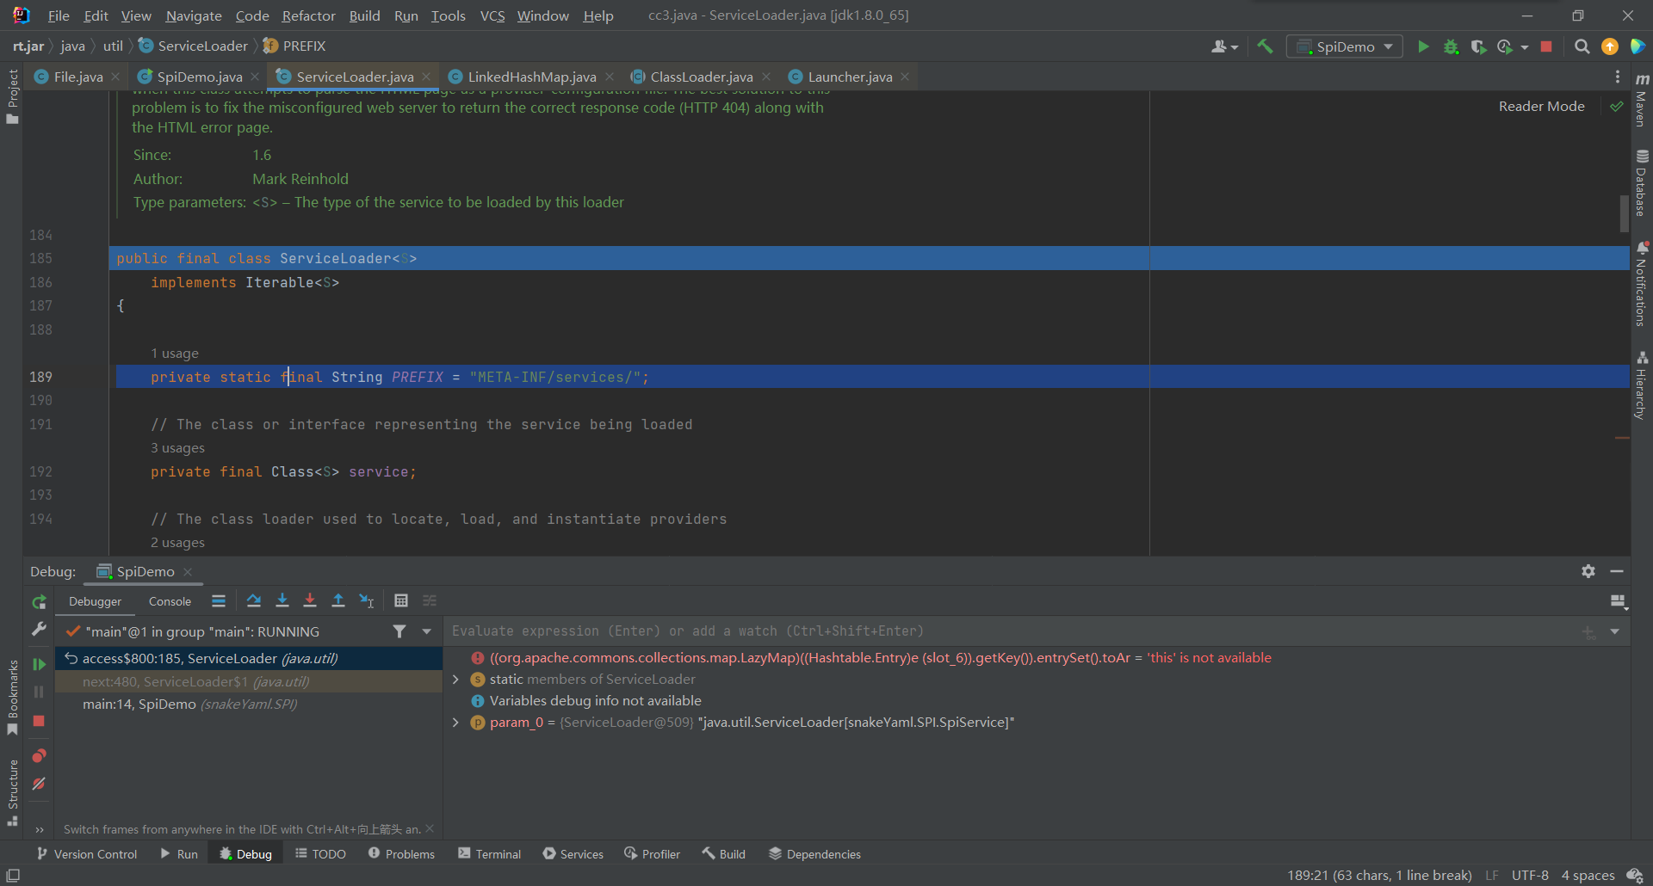Run SpiDemo with the green play icon
This screenshot has width=1653, height=886.
click(1423, 46)
